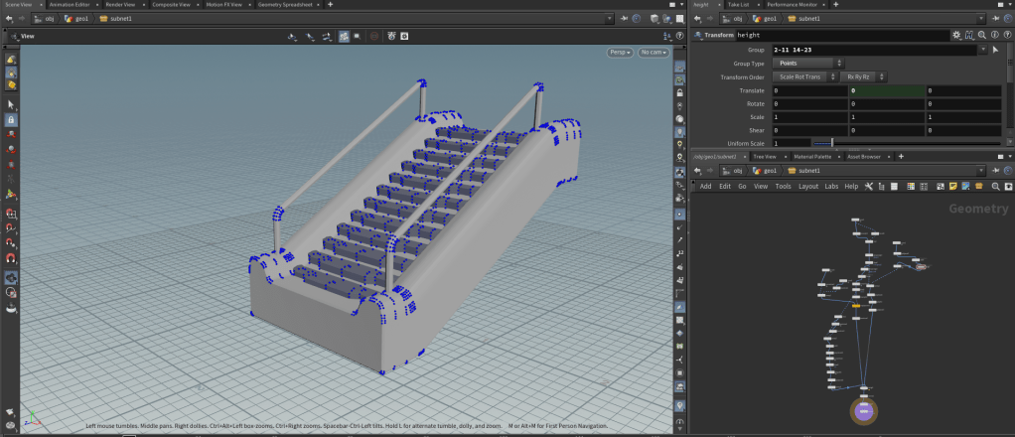The width and height of the screenshot is (1015, 437).
Task: Select the arrow Select tool in left toolbar
Action: [x=11, y=104]
